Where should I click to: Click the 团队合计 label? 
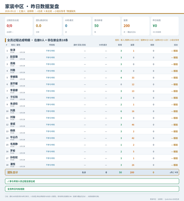coord(12,172)
